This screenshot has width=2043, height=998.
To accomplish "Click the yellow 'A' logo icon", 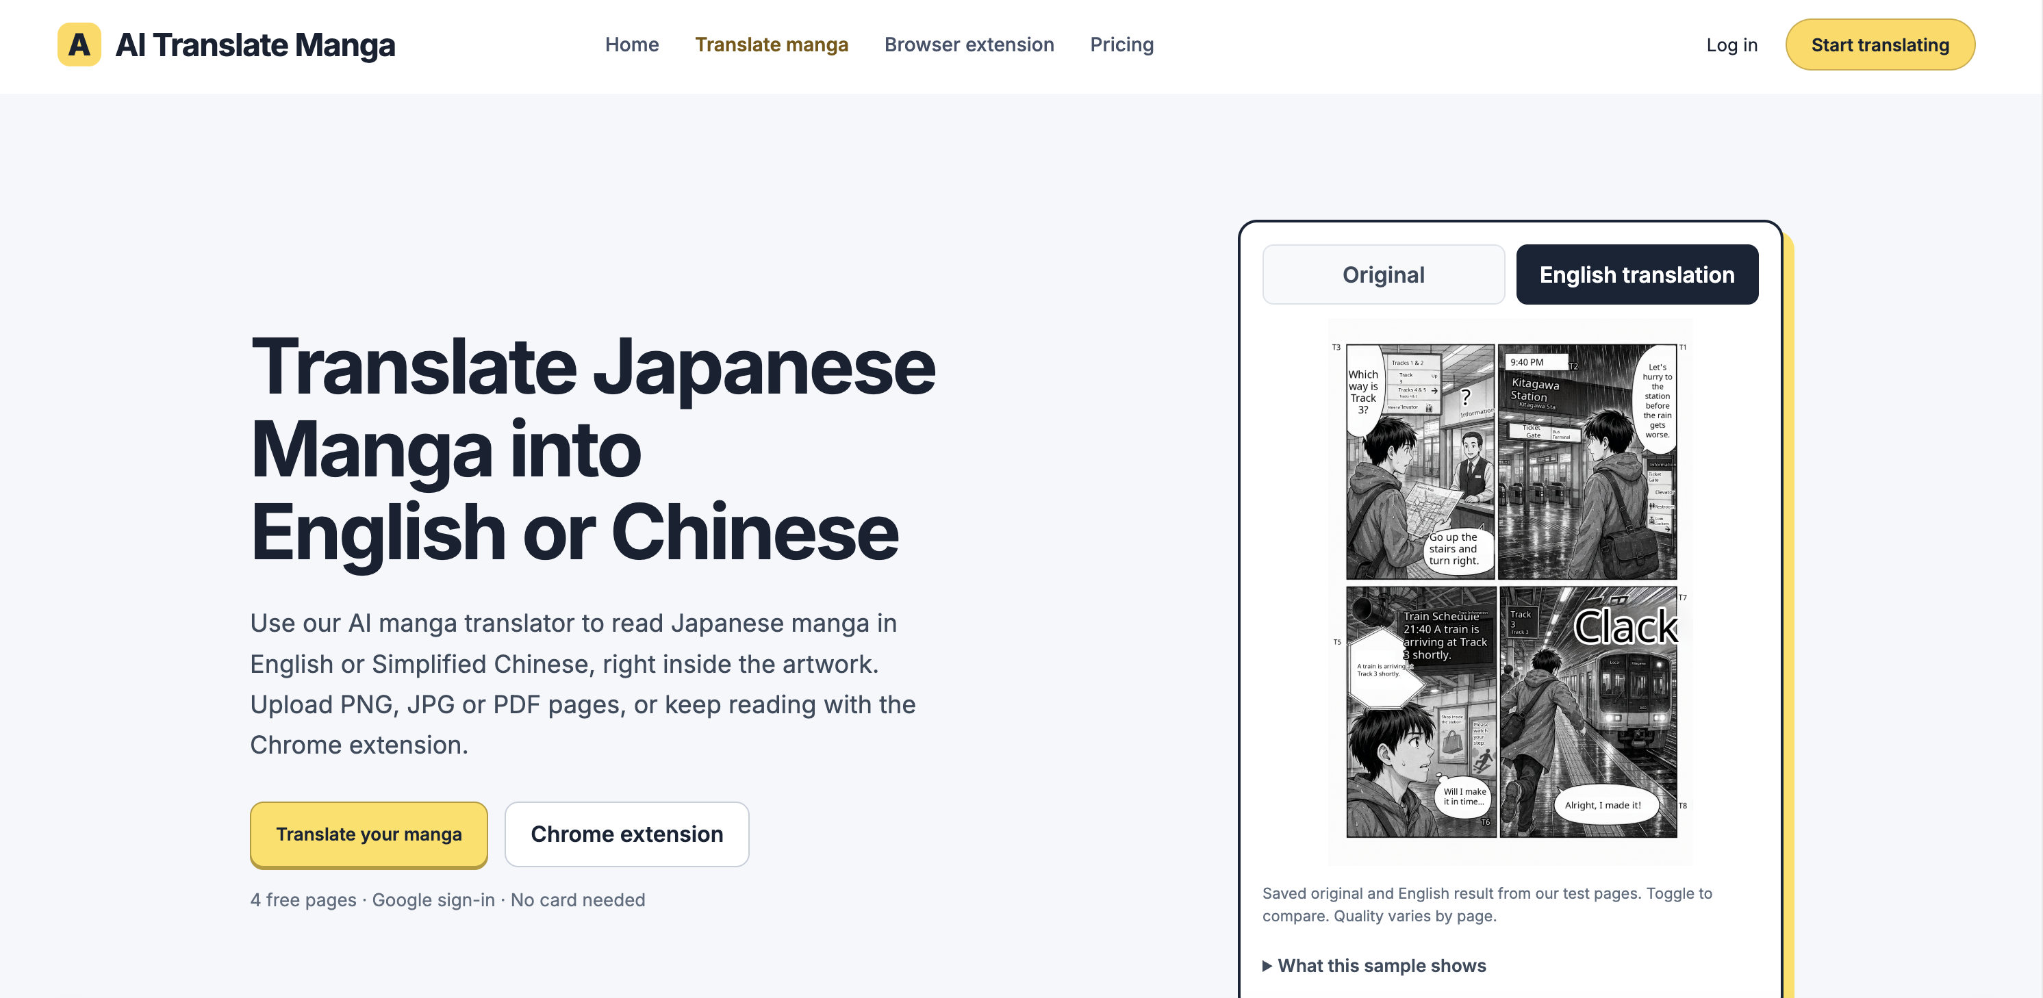I will [x=79, y=44].
